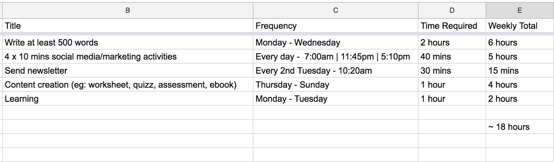554x162 pixels.
Task: Select column C header
Action: pyautogui.click(x=336, y=10)
